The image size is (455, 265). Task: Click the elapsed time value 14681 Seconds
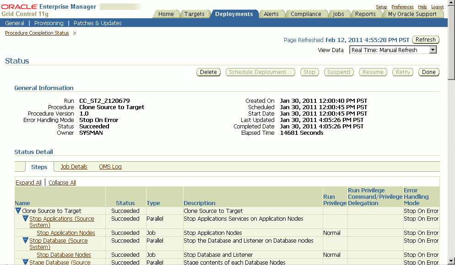[x=302, y=132]
